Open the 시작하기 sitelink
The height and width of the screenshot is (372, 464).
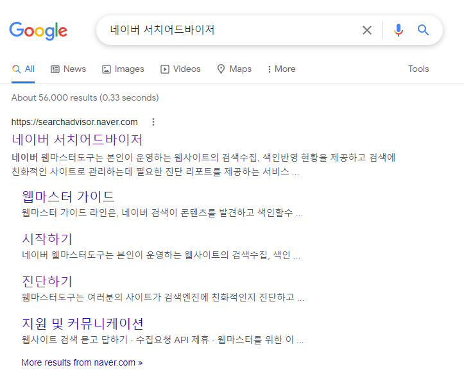coord(47,239)
